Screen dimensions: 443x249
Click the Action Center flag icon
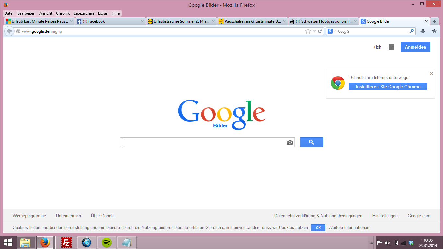pos(379,243)
